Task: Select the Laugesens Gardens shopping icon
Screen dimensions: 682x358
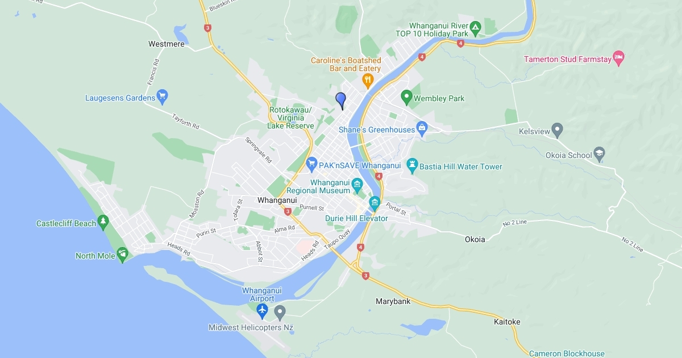Action: (x=162, y=96)
